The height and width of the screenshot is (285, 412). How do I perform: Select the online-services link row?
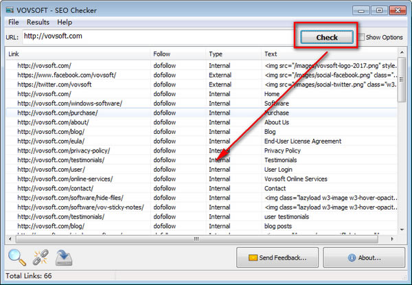coord(201,179)
